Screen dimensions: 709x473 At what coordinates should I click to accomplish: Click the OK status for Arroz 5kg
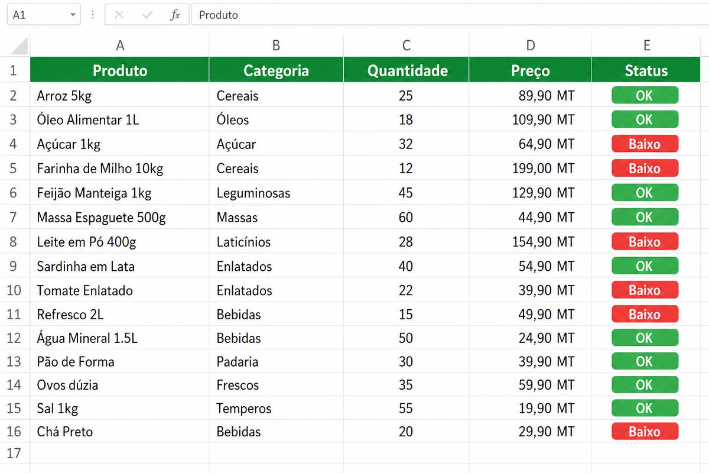645,95
